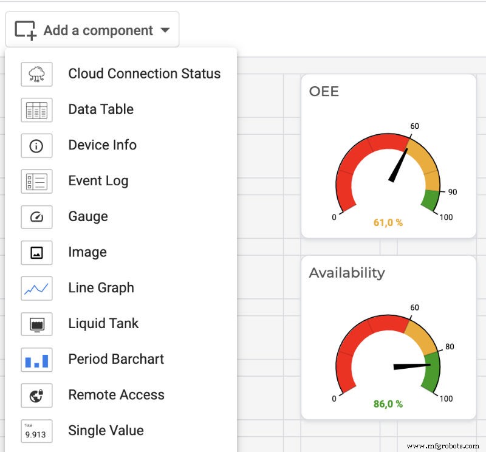Click the Device Info circled-i icon
486x452 pixels.
click(x=36, y=146)
